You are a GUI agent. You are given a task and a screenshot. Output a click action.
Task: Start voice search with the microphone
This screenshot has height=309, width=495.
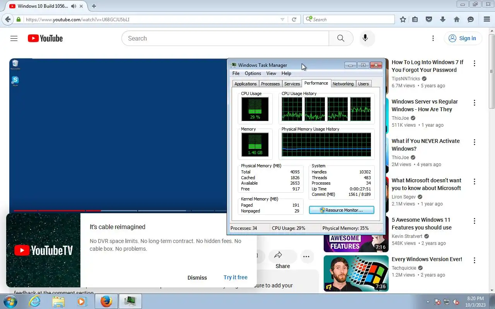[365, 38]
